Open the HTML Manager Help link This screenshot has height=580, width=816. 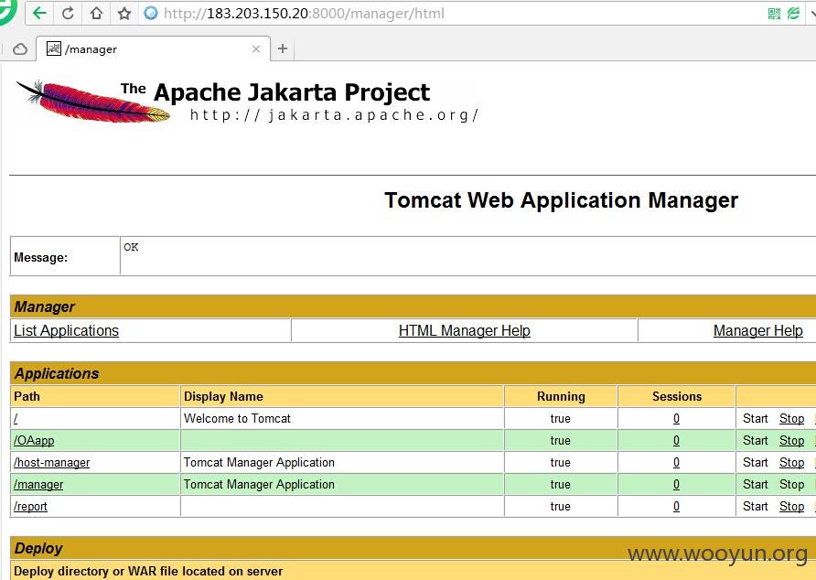coord(464,330)
